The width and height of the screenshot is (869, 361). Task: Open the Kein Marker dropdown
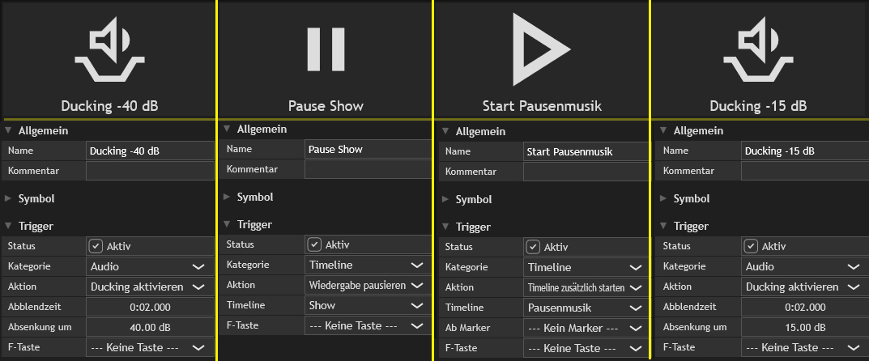tap(586, 329)
